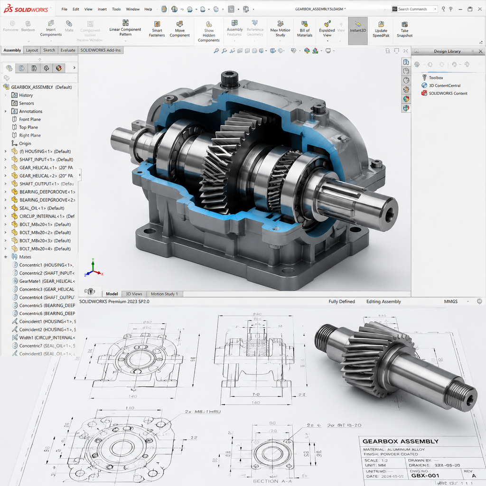The width and height of the screenshot is (486, 486).
Task: Toggle the Instant3D button
Action: coord(358,31)
